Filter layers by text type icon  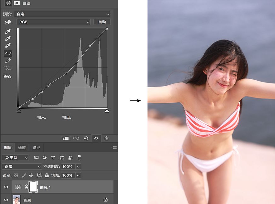[53, 158]
